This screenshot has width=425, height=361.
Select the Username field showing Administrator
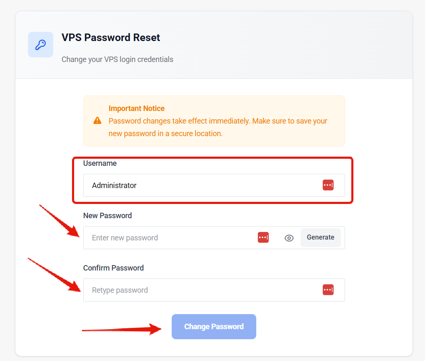coord(188,185)
